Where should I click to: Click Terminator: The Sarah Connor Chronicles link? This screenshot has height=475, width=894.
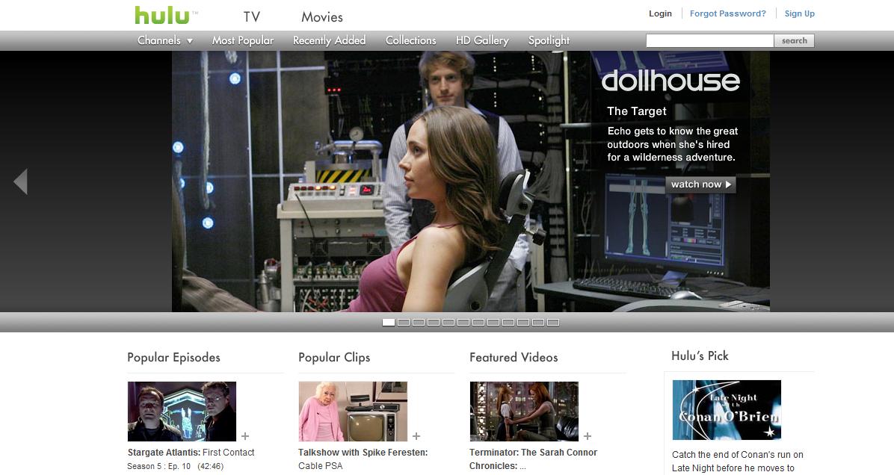[x=533, y=459]
